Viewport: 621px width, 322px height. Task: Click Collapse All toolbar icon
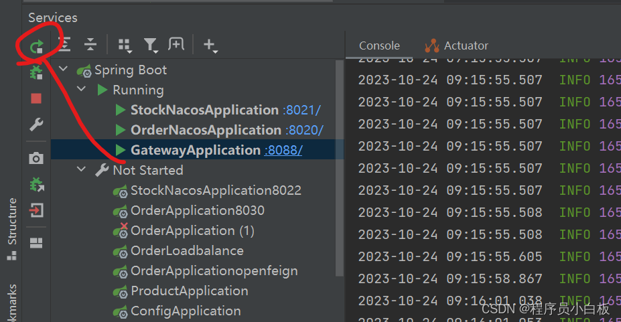(90, 44)
